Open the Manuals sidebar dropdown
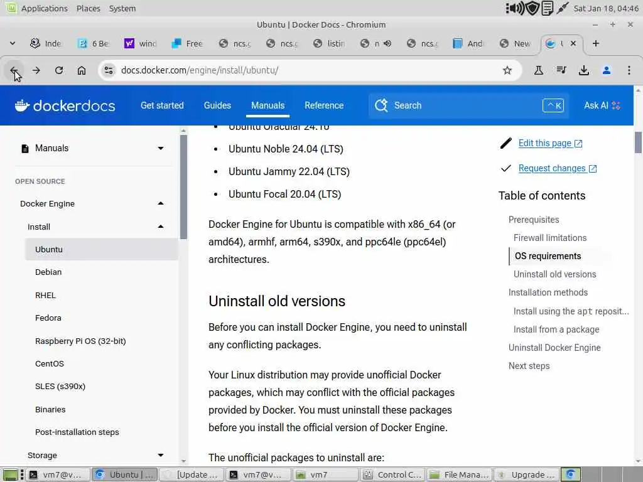This screenshot has height=482, width=643. [161, 148]
